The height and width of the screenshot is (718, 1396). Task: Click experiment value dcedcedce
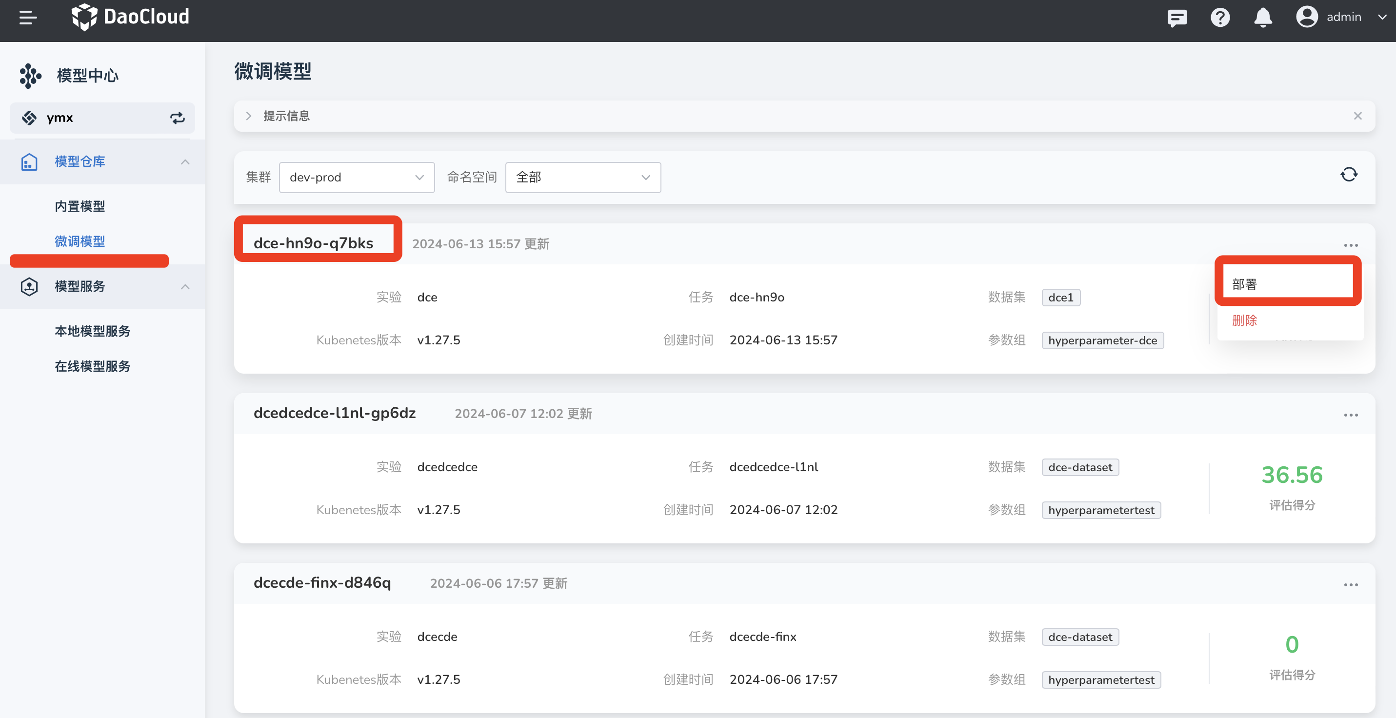click(x=447, y=467)
